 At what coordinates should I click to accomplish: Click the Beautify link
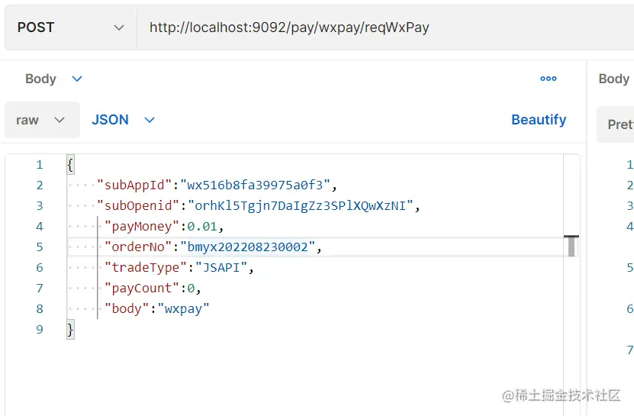point(538,120)
